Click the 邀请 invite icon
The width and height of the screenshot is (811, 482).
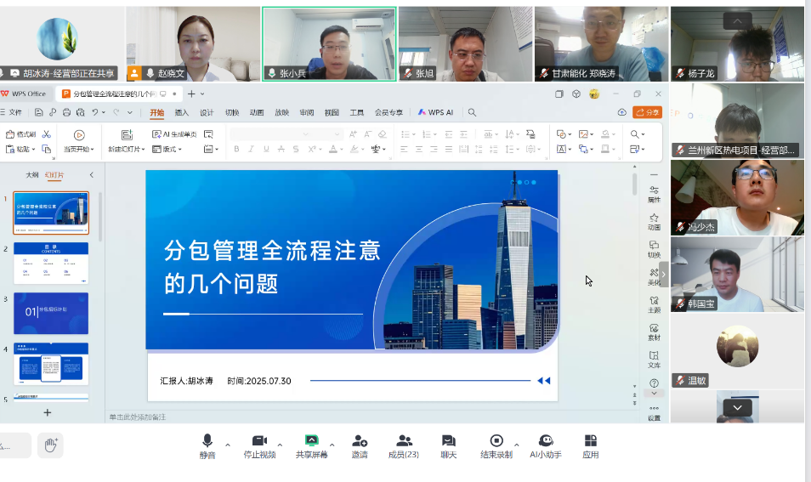[360, 445]
